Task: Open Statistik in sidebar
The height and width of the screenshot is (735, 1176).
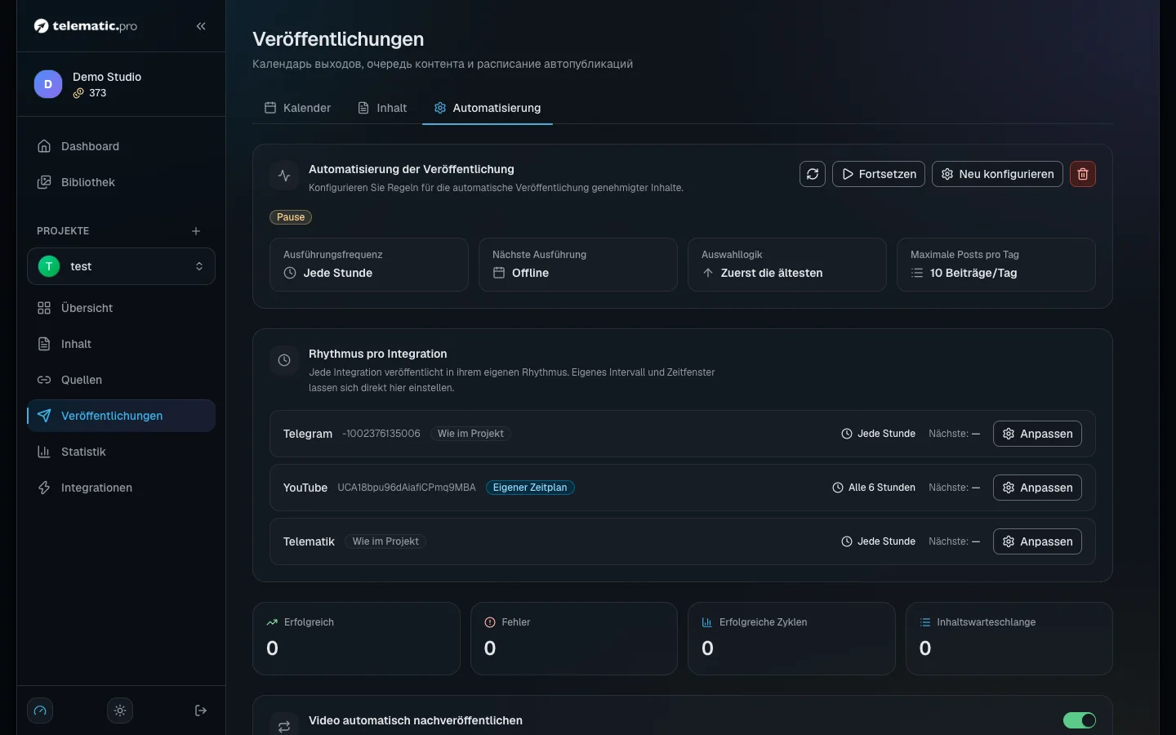Action: click(121, 452)
